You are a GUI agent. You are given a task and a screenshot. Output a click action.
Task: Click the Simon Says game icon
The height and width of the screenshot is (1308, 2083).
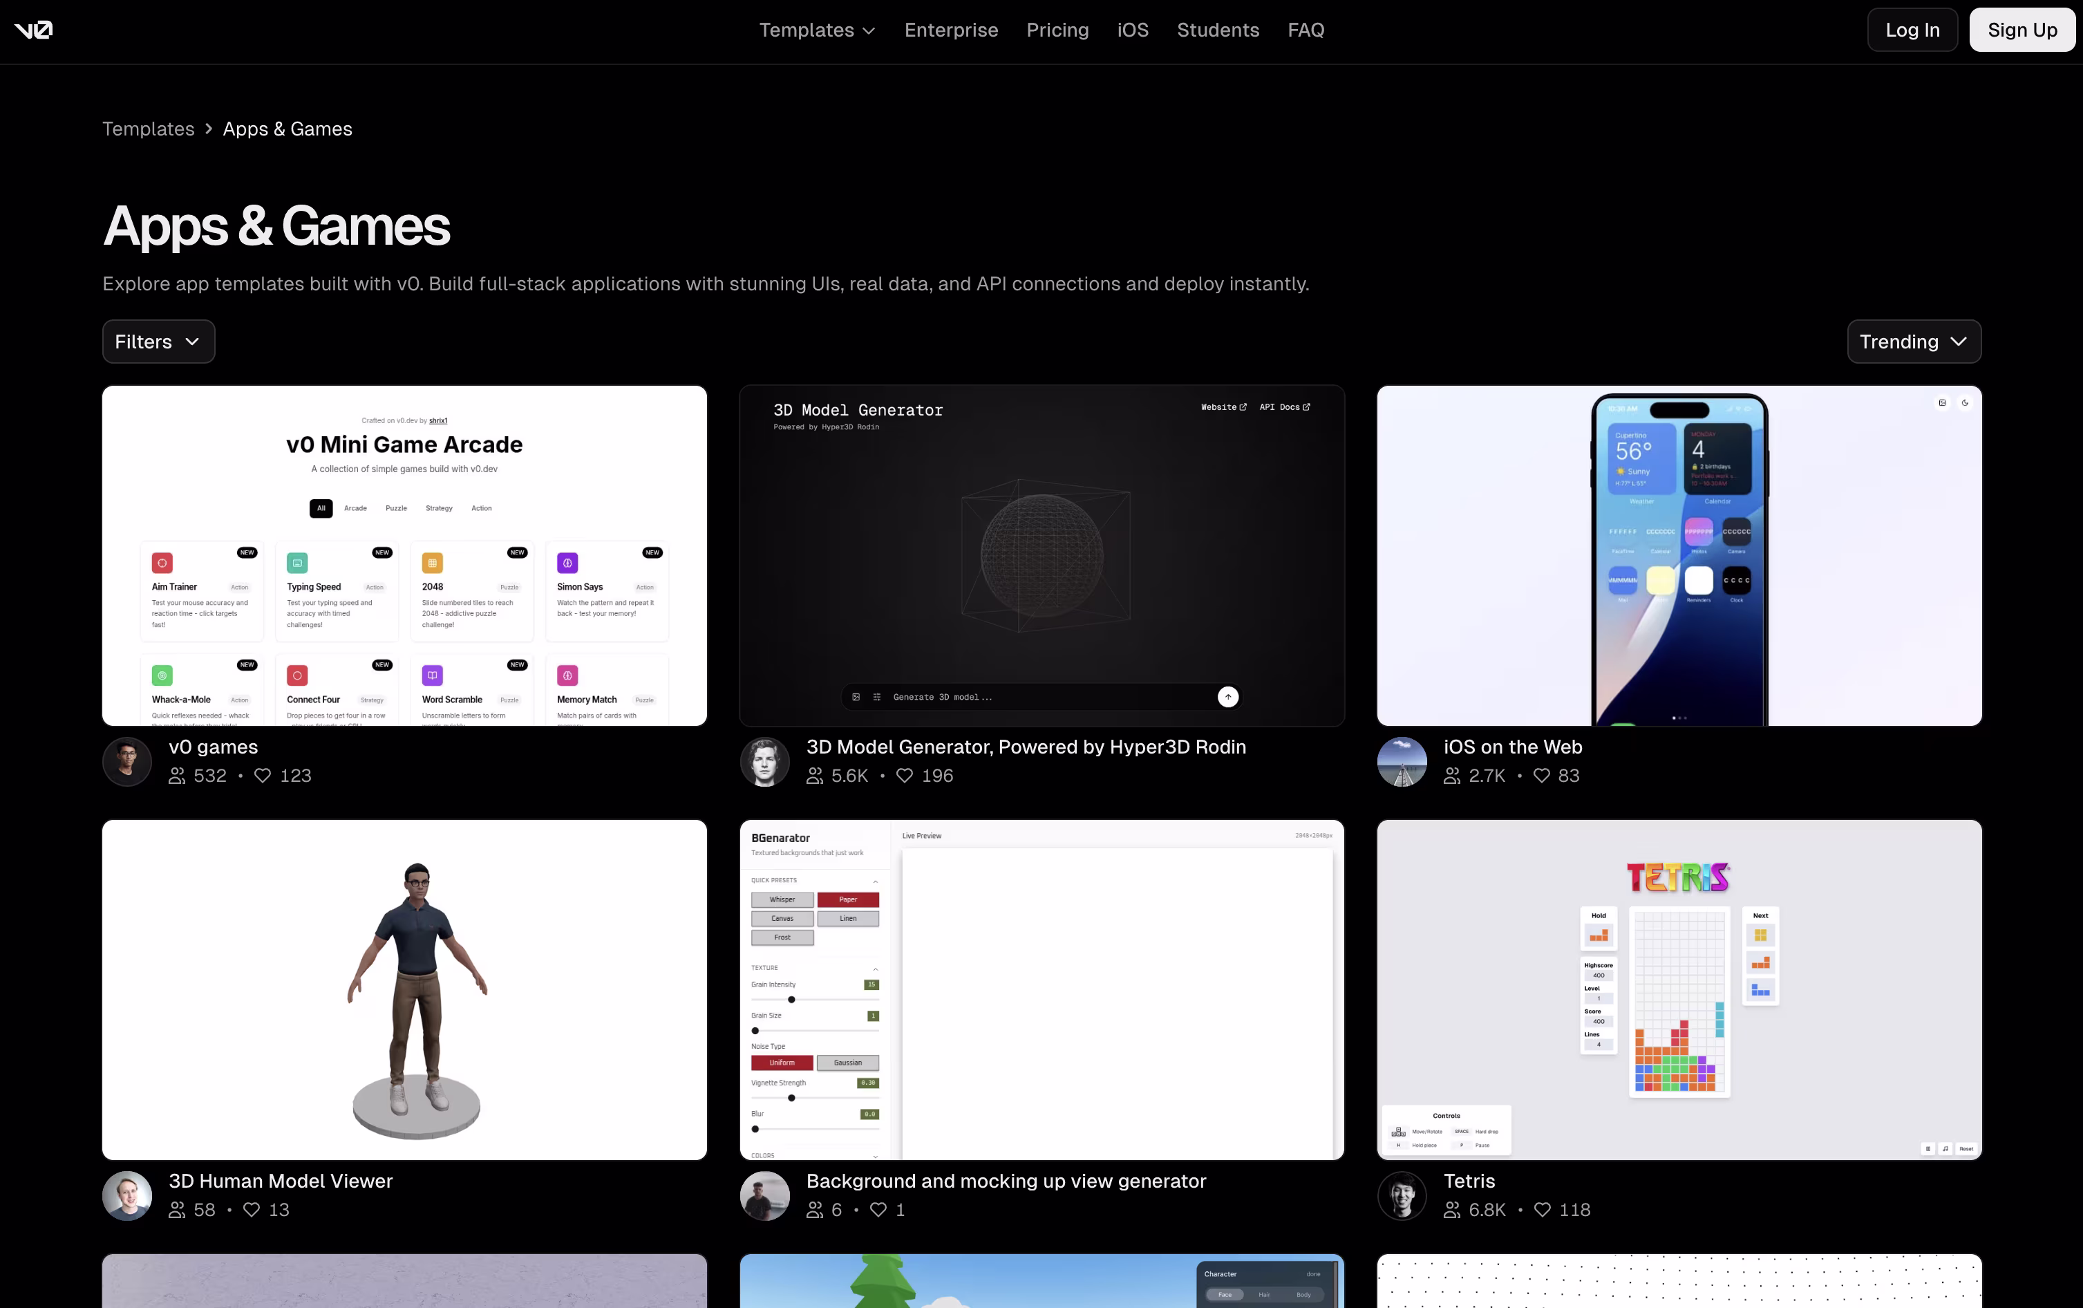coord(567,563)
